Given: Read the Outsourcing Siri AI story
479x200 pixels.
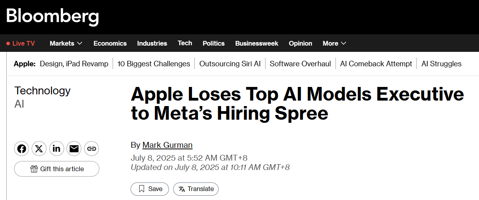Looking at the screenshot, I should pos(230,64).
